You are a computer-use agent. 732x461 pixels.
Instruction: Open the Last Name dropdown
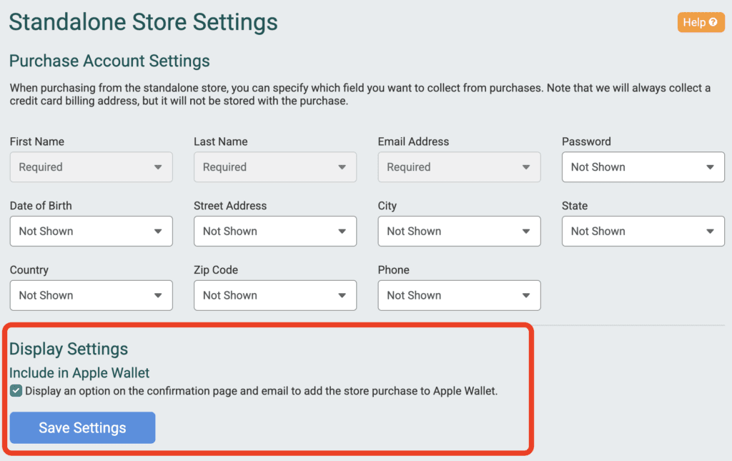(x=275, y=167)
